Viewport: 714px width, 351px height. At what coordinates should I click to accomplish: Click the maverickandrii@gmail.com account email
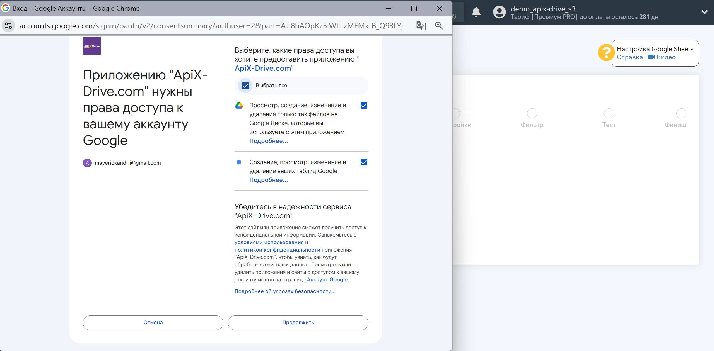coord(128,163)
